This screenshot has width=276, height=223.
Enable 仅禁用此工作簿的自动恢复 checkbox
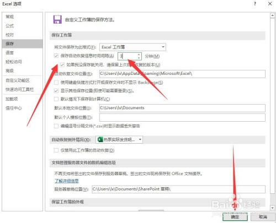coord(56,150)
